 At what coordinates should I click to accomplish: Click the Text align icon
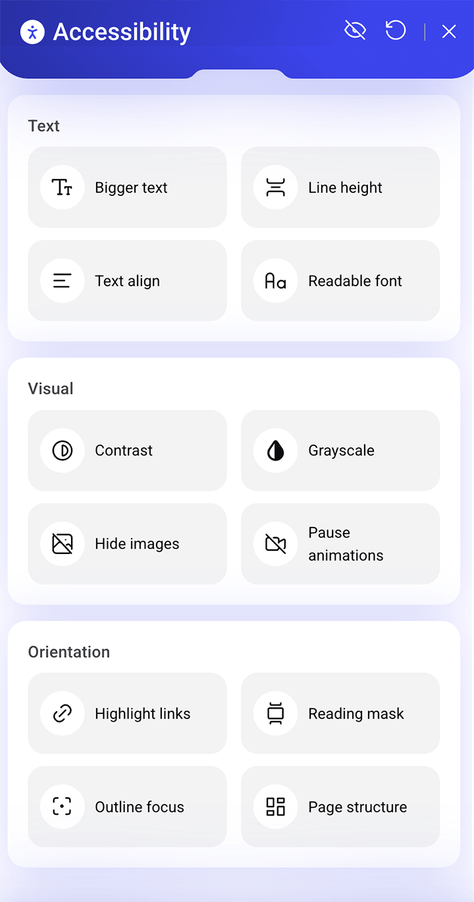62,281
